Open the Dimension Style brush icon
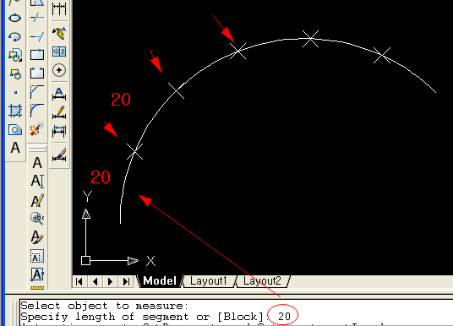 pyautogui.click(x=59, y=155)
